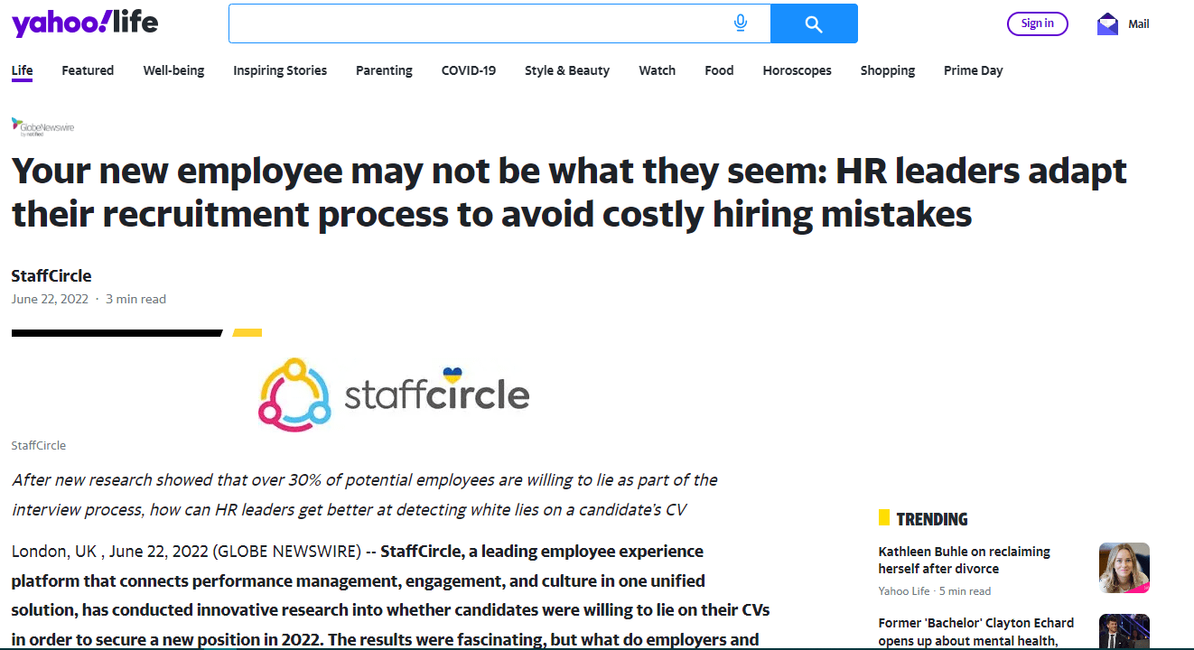Click 'Yahoo Life · 5 min read' byline

click(935, 591)
